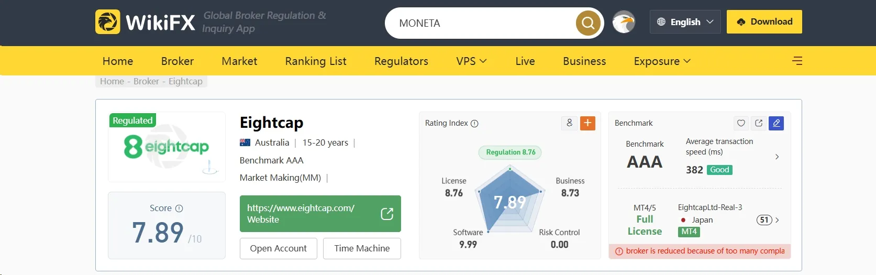
Task: Open the Live menu item
Action: pos(525,61)
